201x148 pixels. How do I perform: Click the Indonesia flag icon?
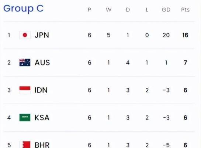(x=25, y=90)
